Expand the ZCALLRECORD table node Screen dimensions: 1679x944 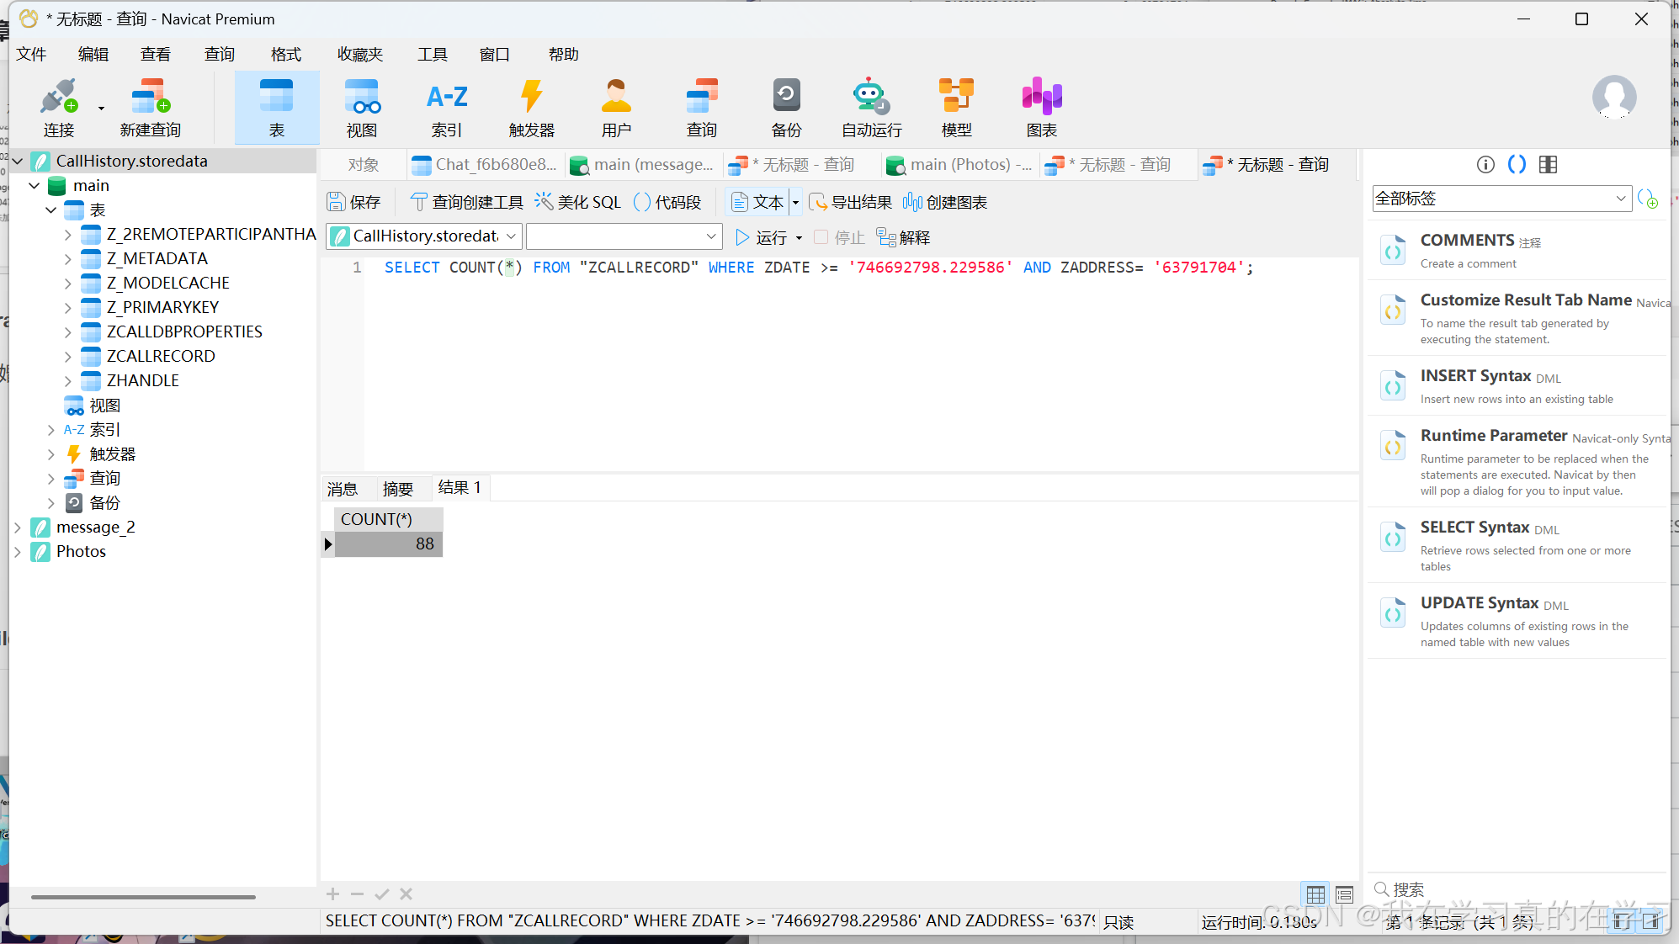68,357
